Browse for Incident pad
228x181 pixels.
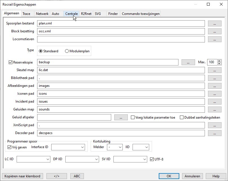point(214,101)
